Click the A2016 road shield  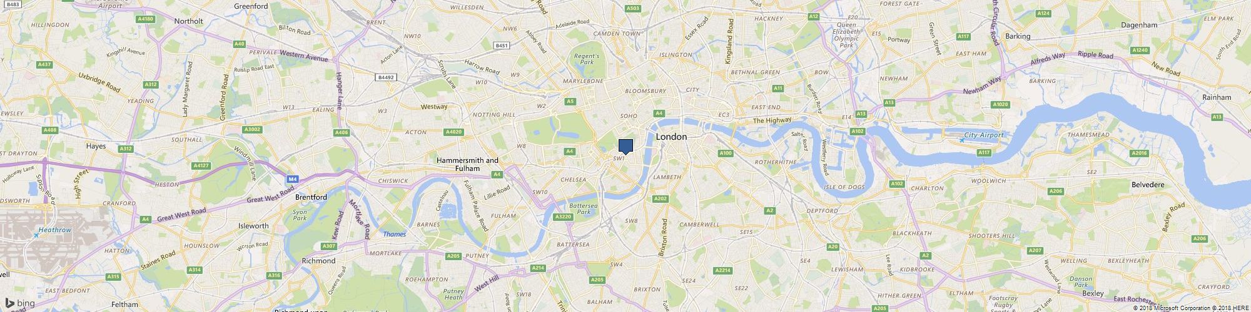1140,153
